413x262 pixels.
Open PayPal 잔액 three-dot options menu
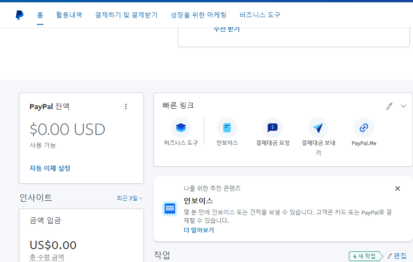coord(126,106)
